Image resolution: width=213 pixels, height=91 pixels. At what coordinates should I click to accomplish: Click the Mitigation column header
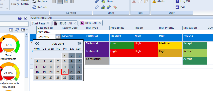tap(195, 28)
